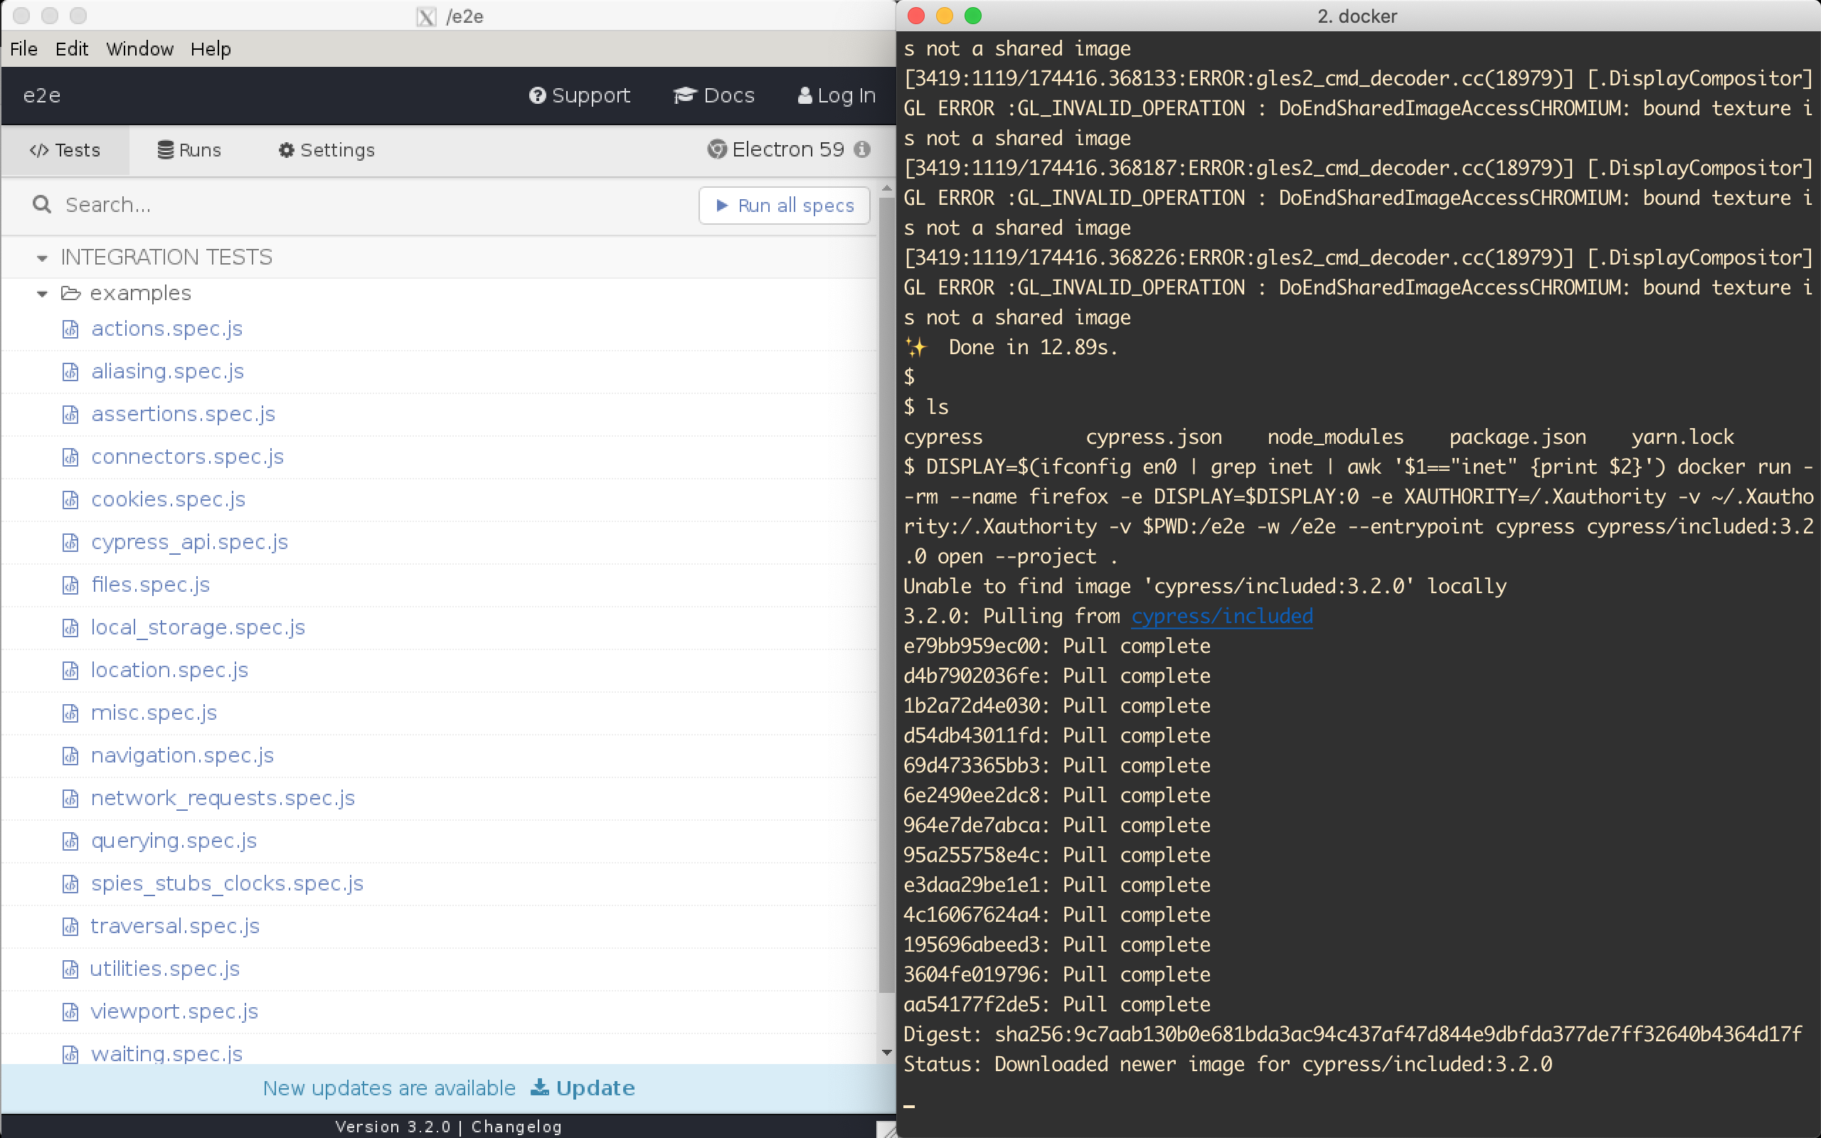Click the Update download icon
Screen dimensions: 1821x1138
click(539, 1088)
